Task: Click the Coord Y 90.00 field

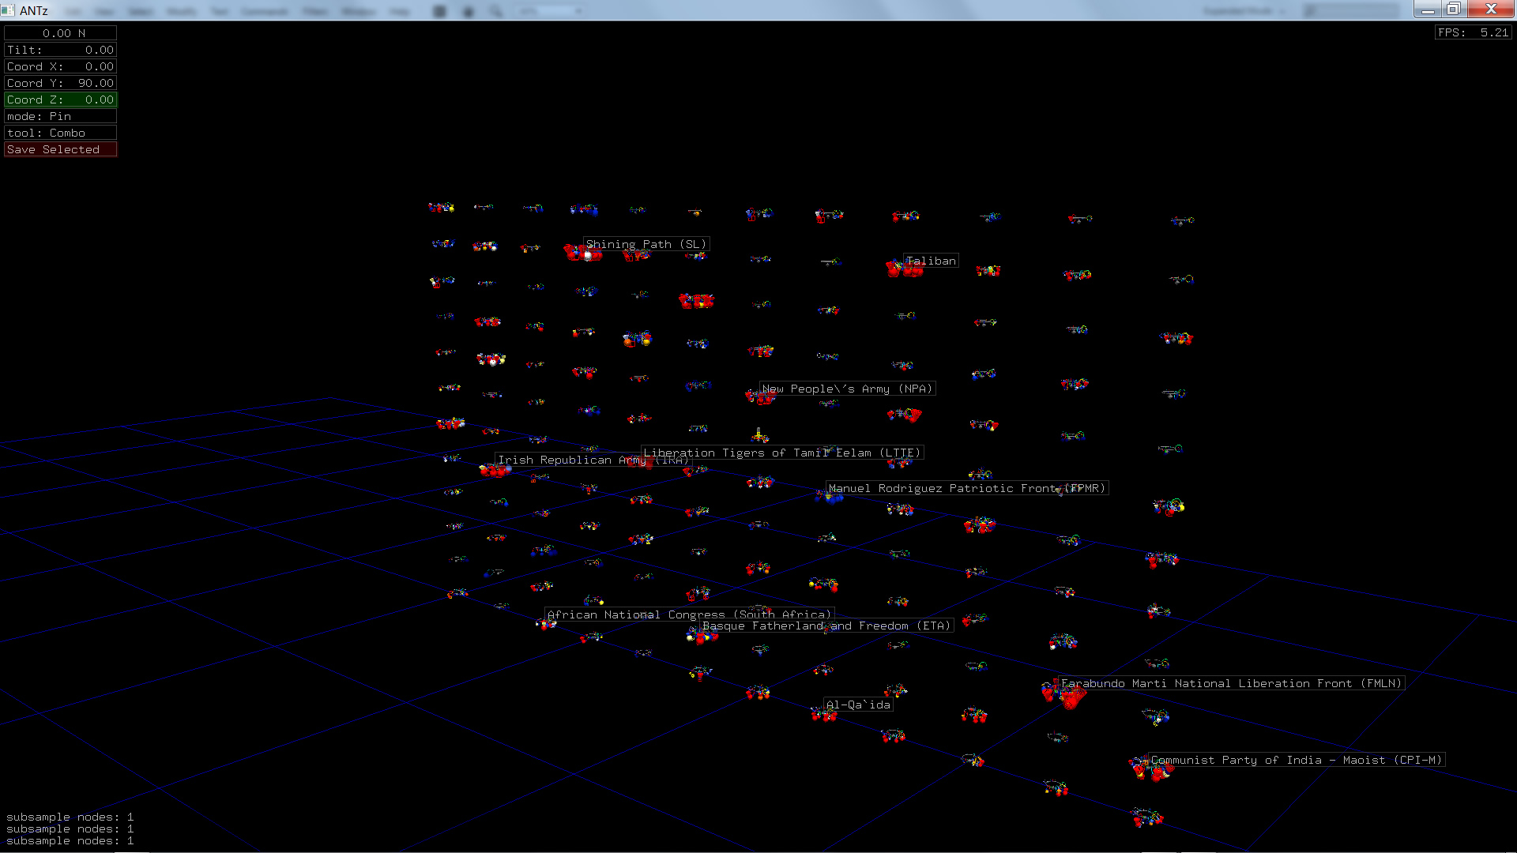Action: pos(60,83)
